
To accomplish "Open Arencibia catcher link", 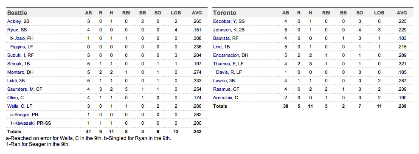I will pyautogui.click(x=222, y=98).
